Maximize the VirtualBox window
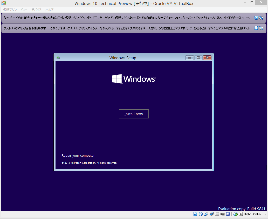This screenshot has height=219, width=268. click(x=252, y=2)
